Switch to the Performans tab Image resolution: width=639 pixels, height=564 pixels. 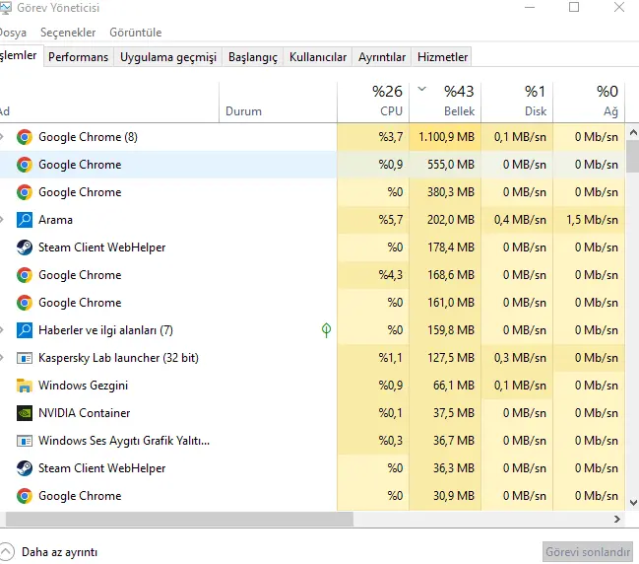coord(78,57)
